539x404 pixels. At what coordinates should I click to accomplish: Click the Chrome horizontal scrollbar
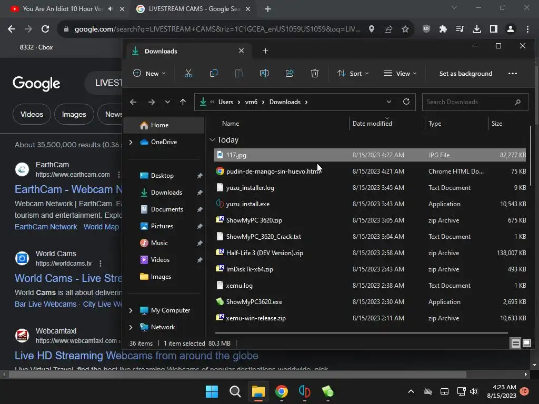coord(237,374)
